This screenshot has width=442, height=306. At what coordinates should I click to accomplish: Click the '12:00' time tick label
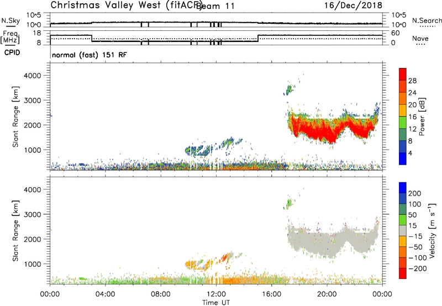click(x=216, y=294)
